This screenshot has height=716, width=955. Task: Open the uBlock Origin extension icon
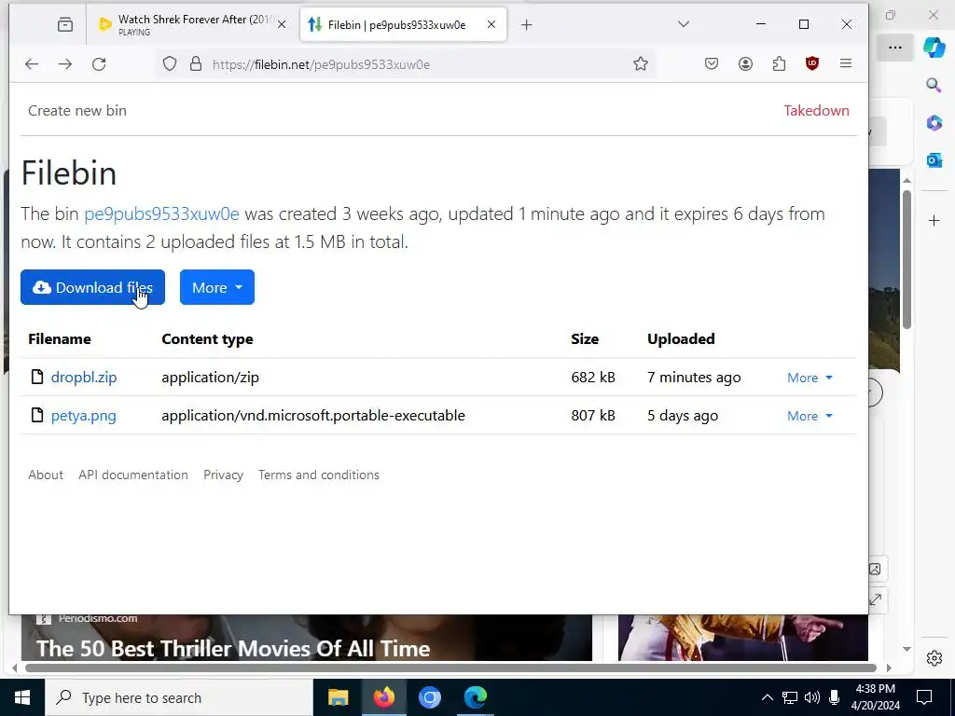click(x=812, y=63)
